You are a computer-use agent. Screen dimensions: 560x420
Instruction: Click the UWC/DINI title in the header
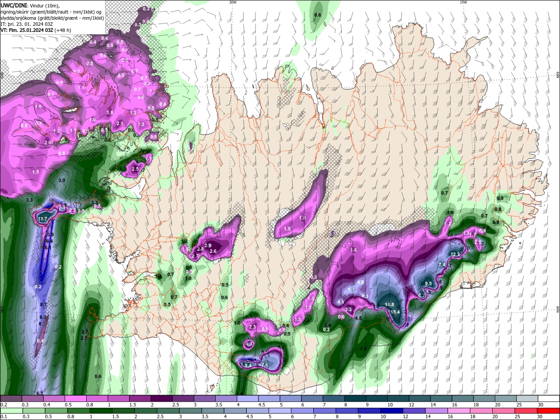coord(14,5)
